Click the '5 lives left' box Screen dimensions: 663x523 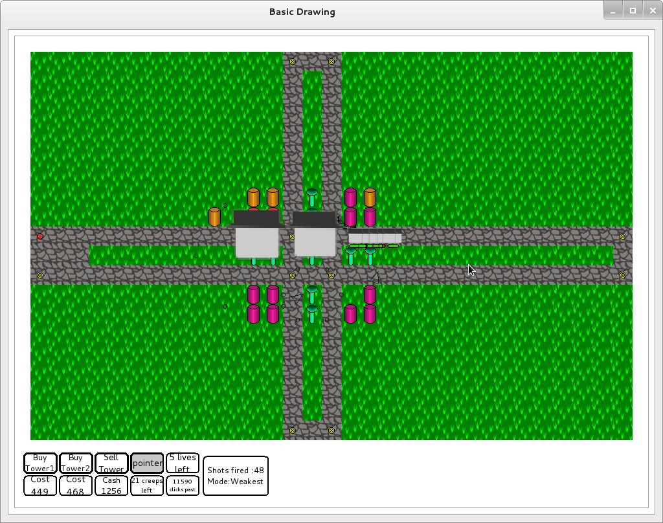(183, 463)
